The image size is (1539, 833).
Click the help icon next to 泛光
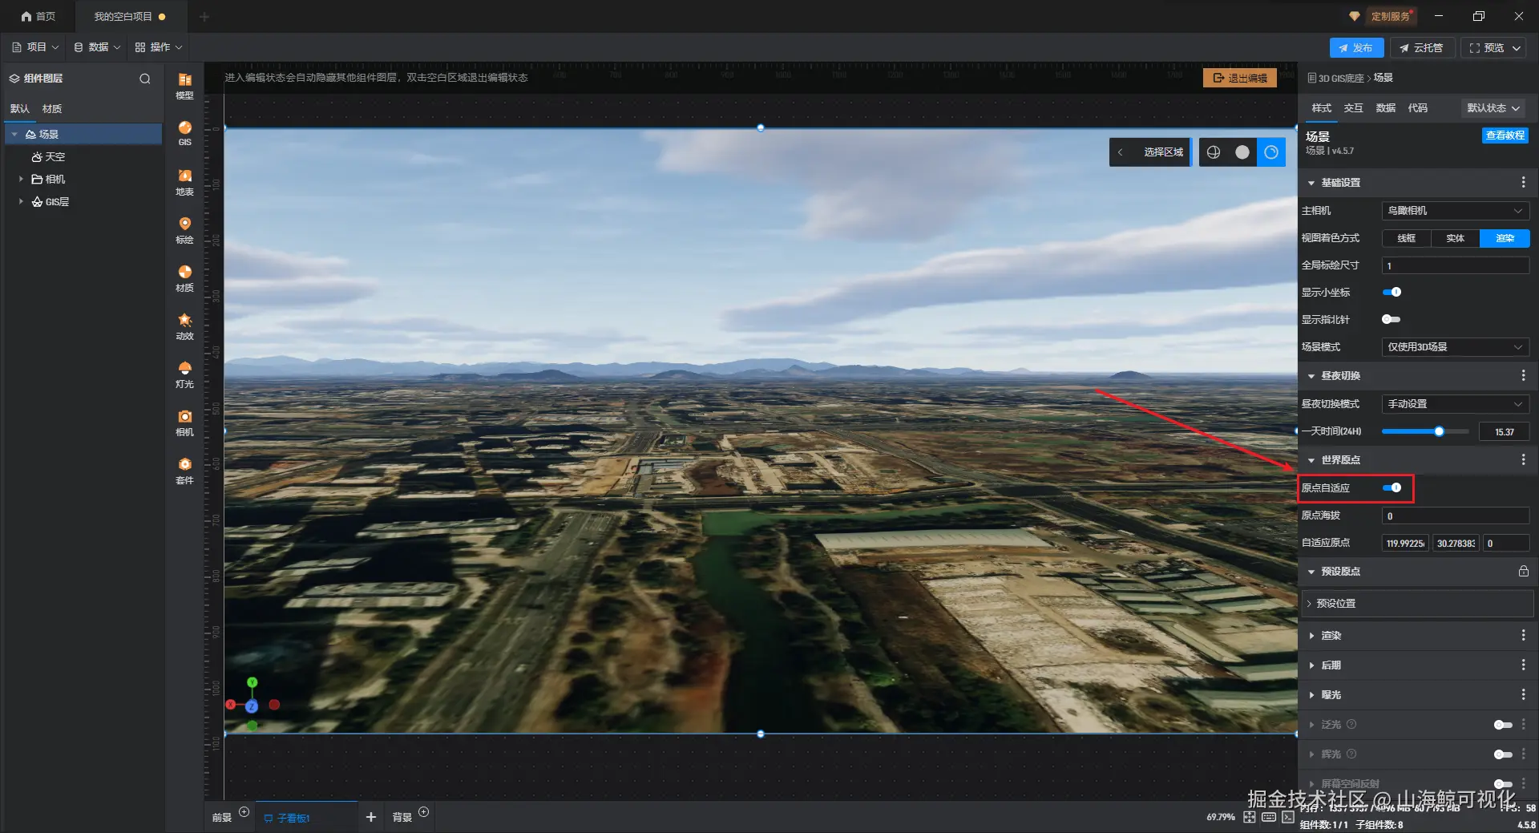1351,725
